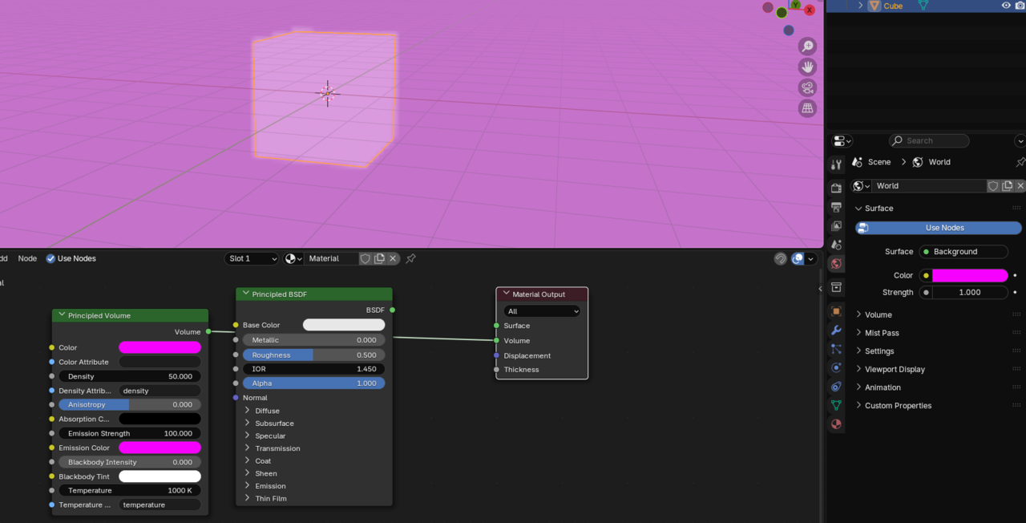Open the Node menu
Image resolution: width=1026 pixels, height=523 pixels.
(27, 259)
